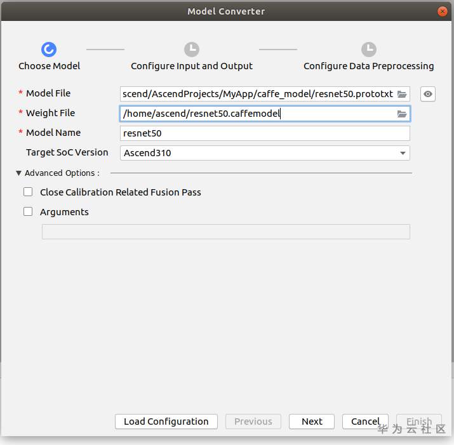The width and height of the screenshot is (454, 445).
Task: Click the Cancel button
Action: click(x=365, y=422)
